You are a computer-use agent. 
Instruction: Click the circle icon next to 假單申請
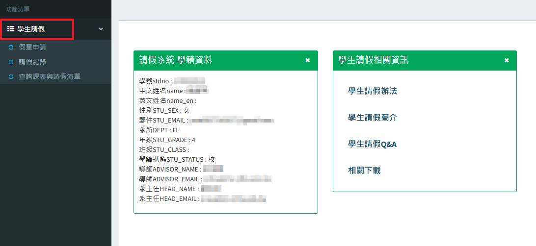click(11, 48)
